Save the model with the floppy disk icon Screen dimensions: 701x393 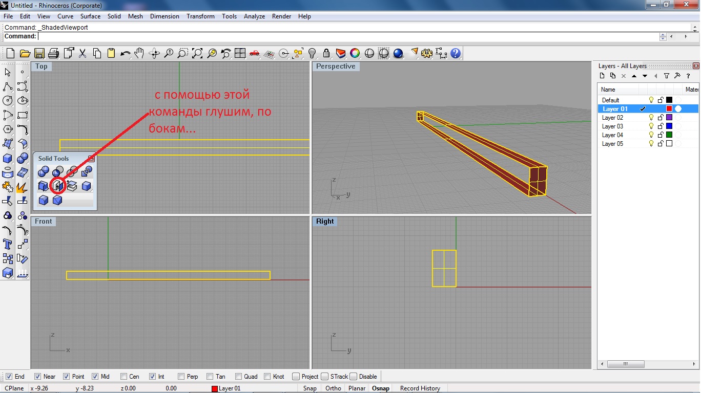pyautogui.click(x=39, y=53)
